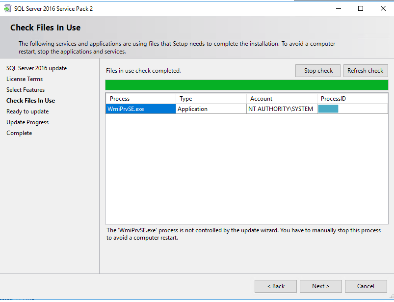Select the Update Progress step
This screenshot has width=394, height=302.
coord(27,122)
